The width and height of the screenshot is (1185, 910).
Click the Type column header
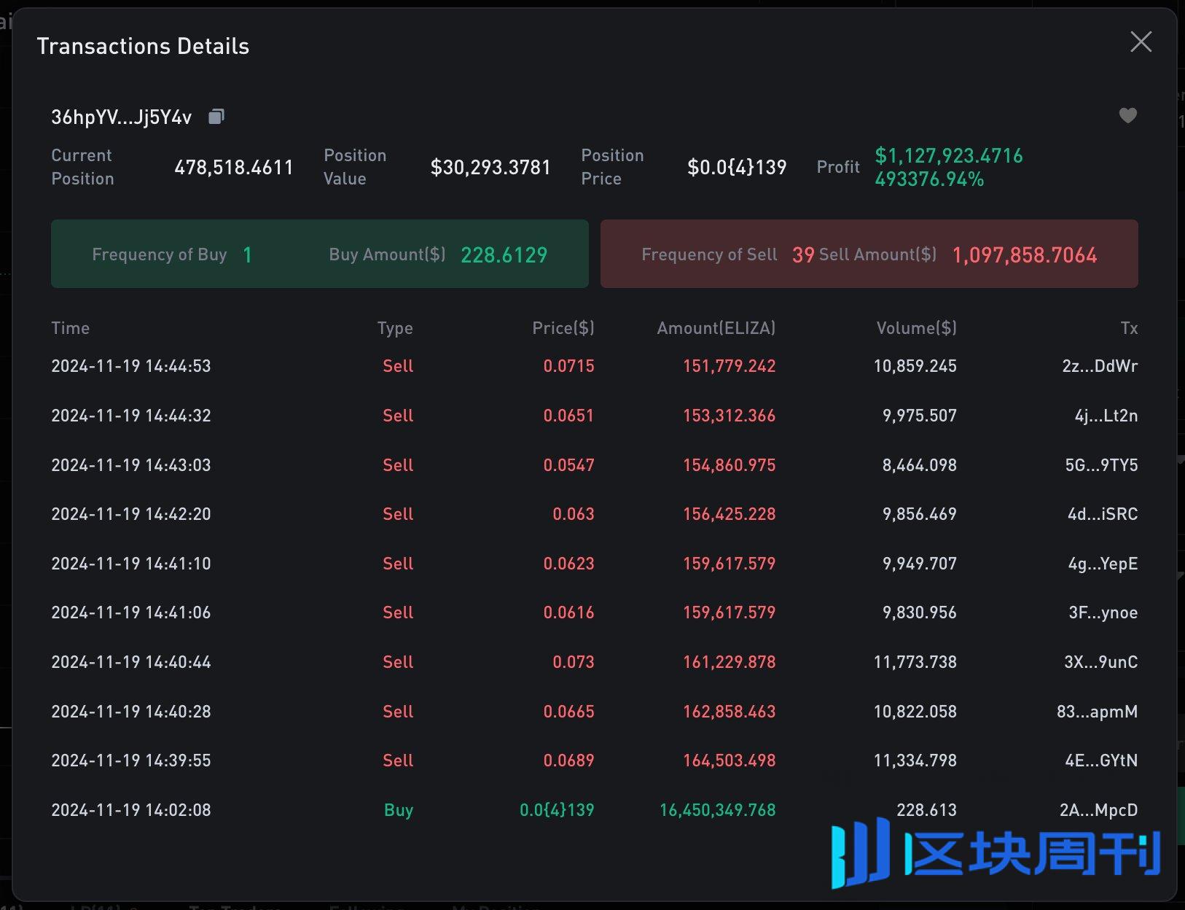pos(395,328)
